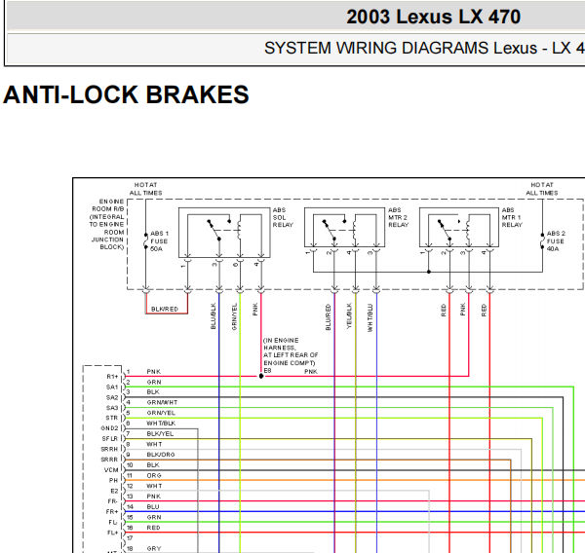Select pin 14 "BLU" wire color

(153, 507)
